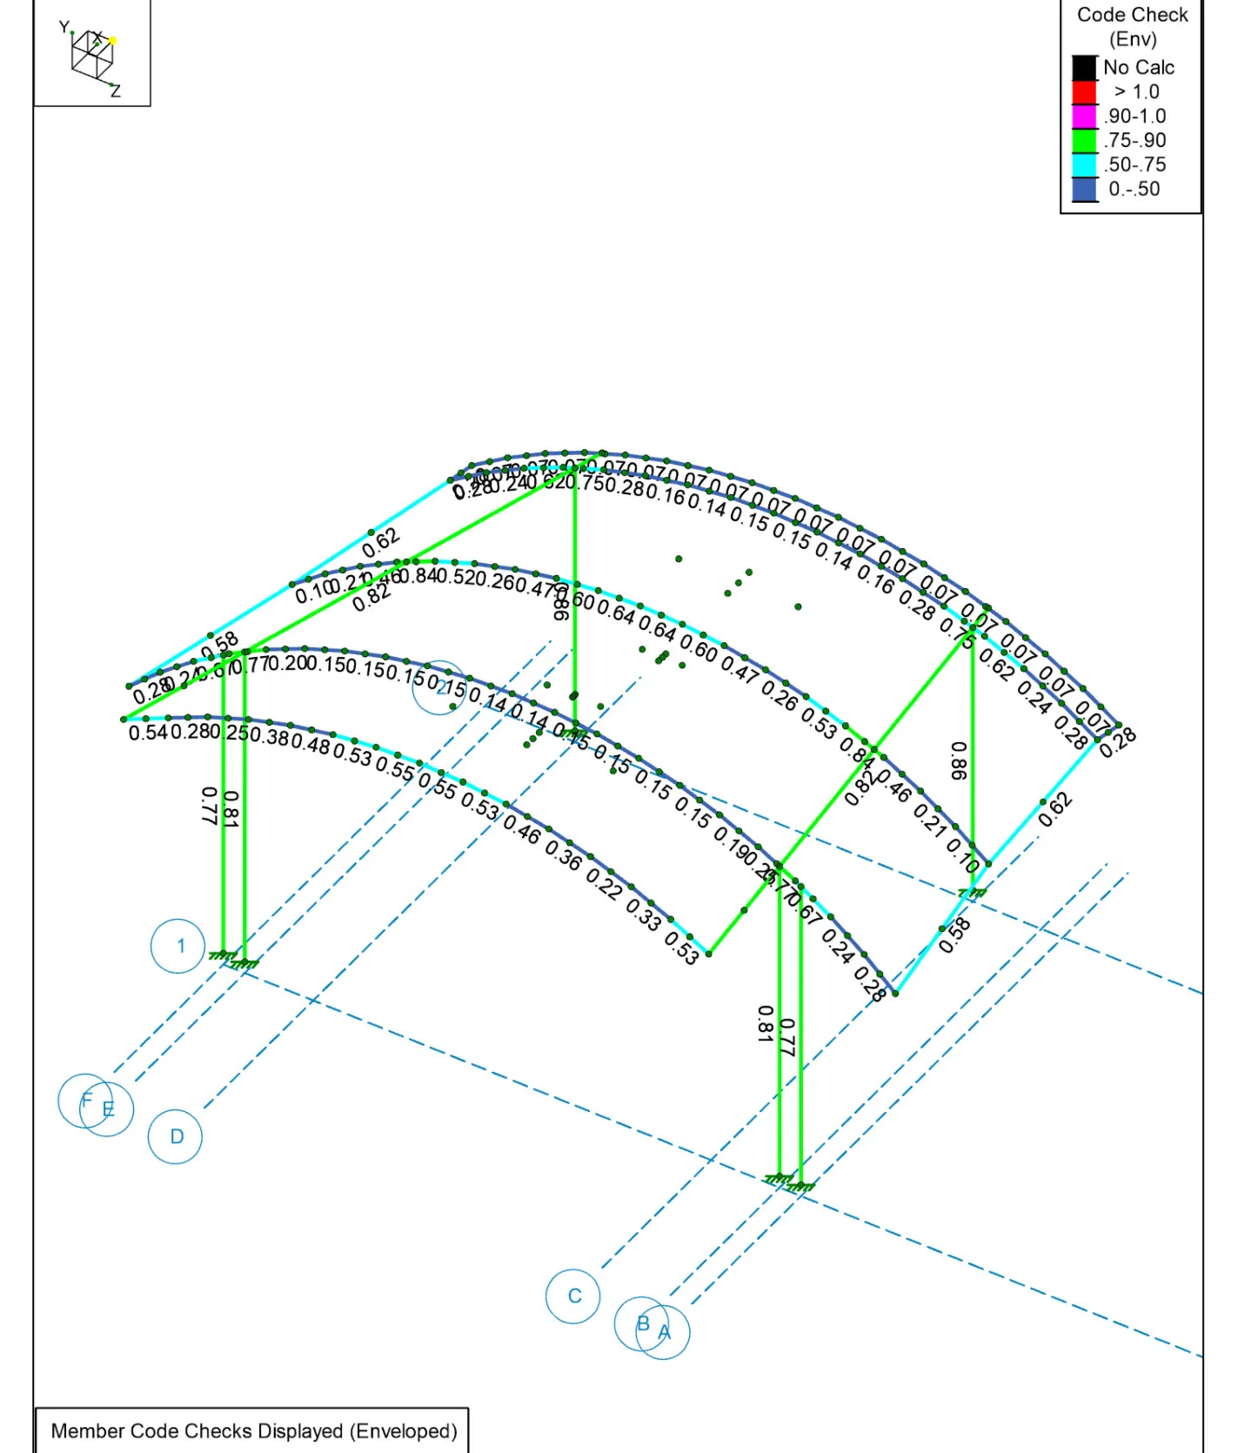Click the No Calc legend label
The image size is (1244, 1453).
click(1139, 68)
